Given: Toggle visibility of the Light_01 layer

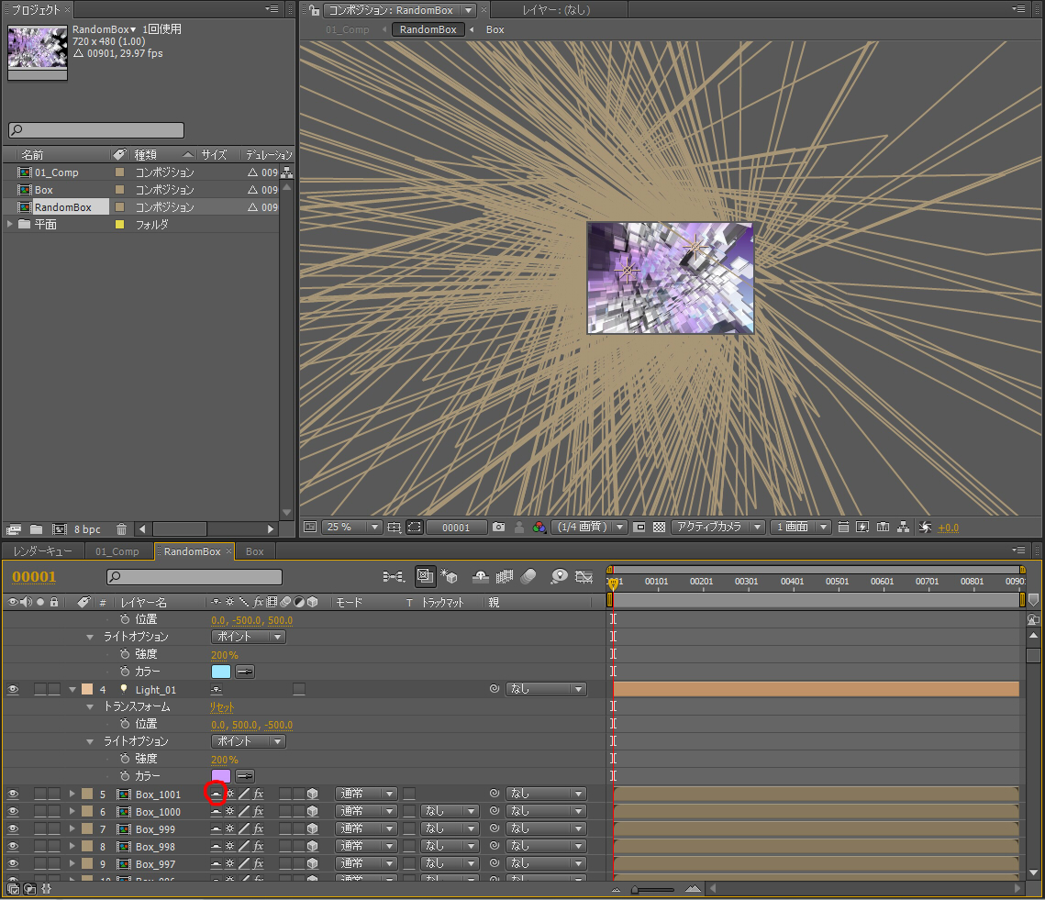Looking at the screenshot, I should [x=13, y=690].
